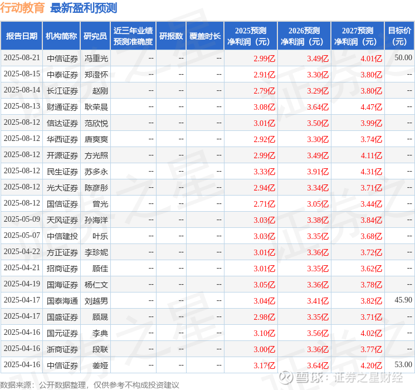
Task: Click the 行动教育 title text
Action: click(22, 8)
